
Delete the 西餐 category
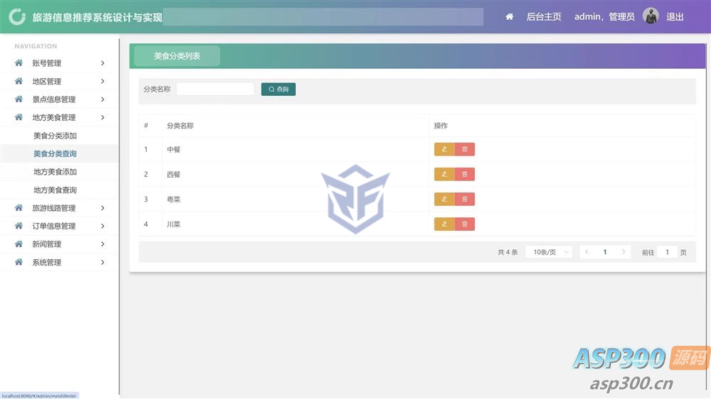(x=465, y=175)
